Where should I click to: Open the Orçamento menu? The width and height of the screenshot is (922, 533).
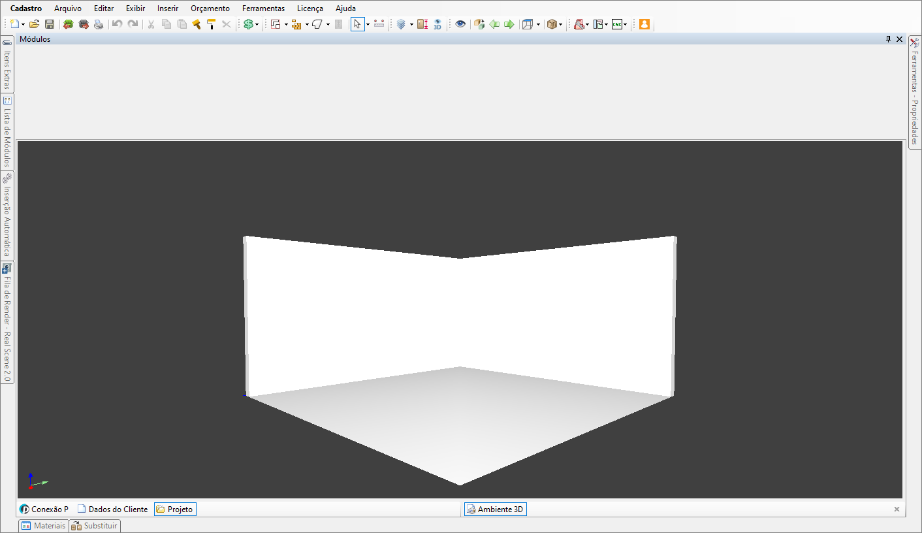[210, 8]
